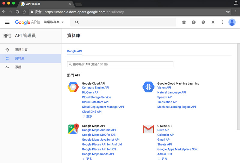Open the 請選取專案 project dropdown
The height and width of the screenshot is (163, 240).
click(x=54, y=22)
